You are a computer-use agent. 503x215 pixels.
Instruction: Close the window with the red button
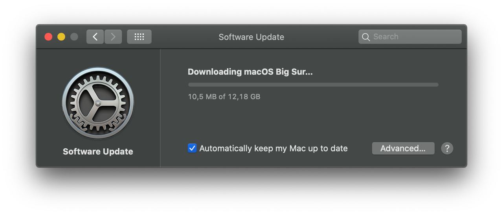point(48,37)
